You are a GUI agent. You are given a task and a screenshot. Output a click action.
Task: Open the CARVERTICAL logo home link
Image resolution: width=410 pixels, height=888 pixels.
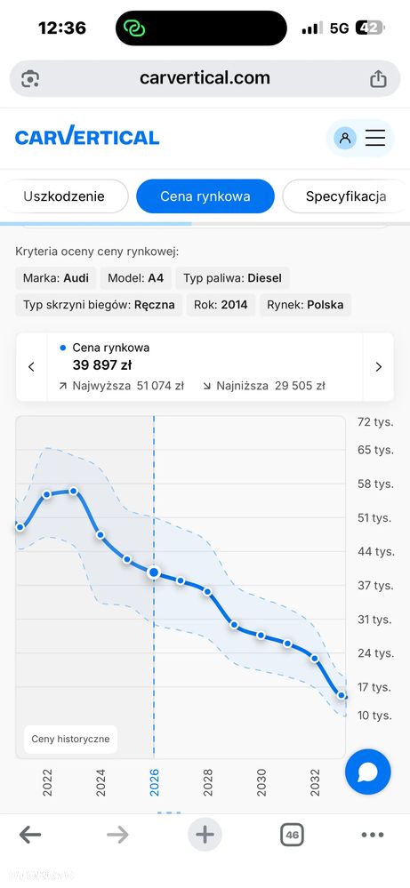[x=87, y=137]
